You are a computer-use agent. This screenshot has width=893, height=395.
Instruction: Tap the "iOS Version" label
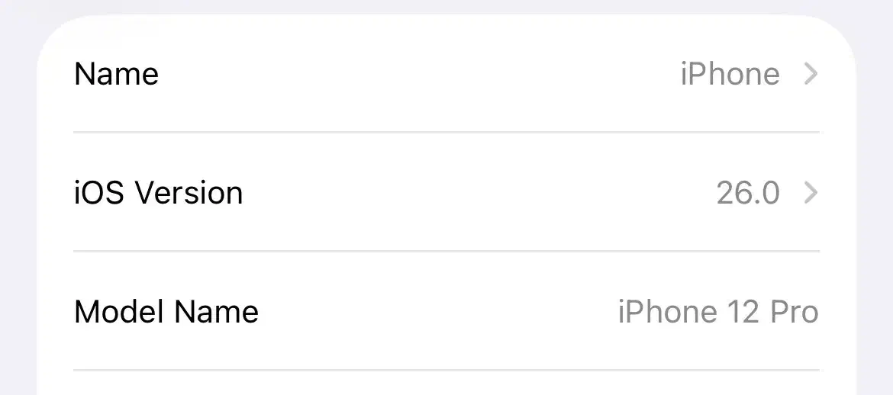click(158, 193)
